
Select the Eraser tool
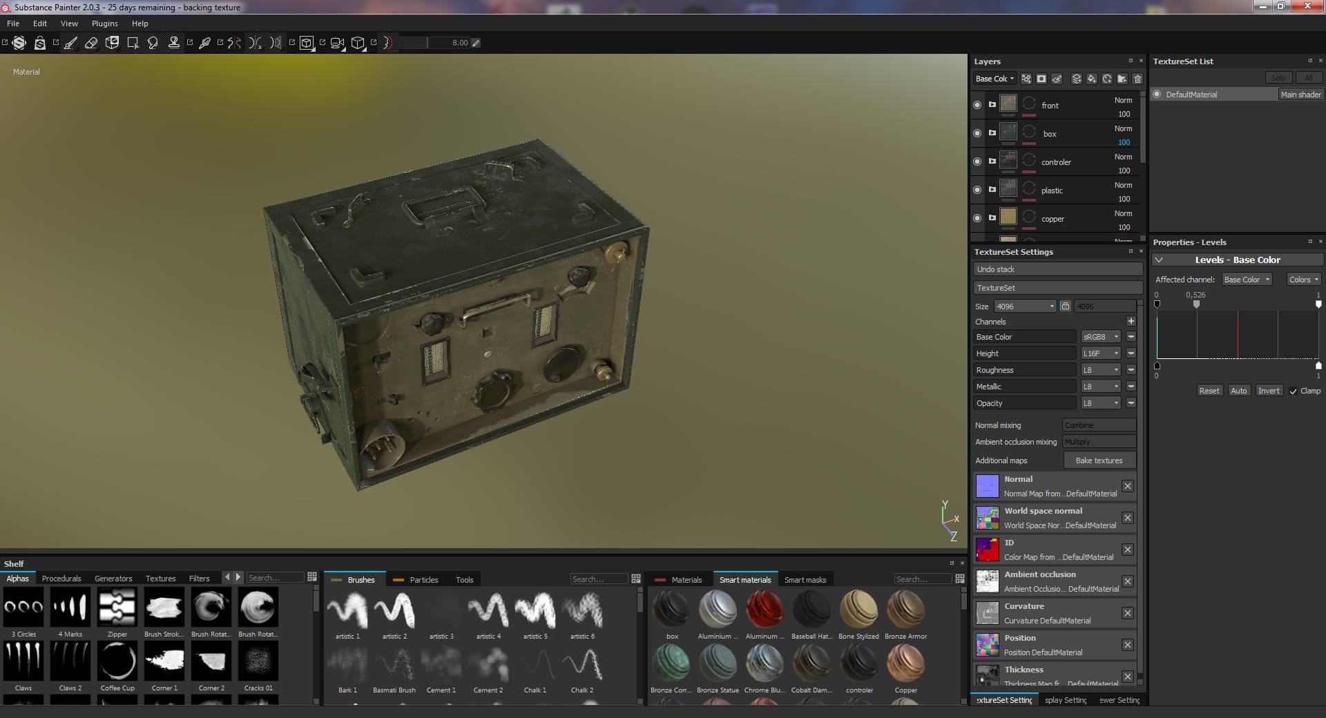tap(90, 43)
